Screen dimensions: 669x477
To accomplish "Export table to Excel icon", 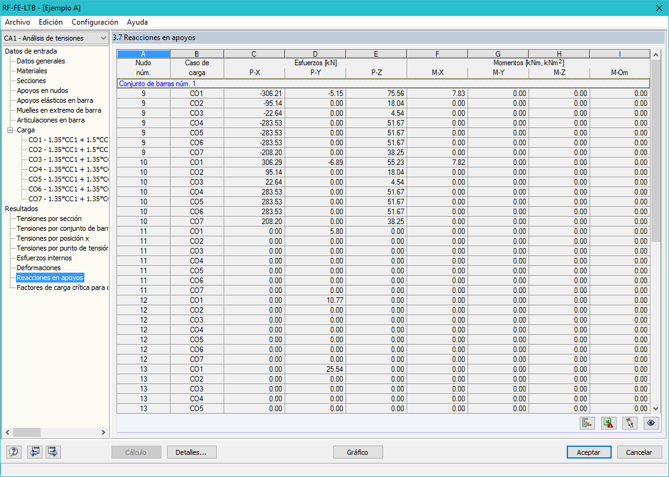I will click(609, 423).
